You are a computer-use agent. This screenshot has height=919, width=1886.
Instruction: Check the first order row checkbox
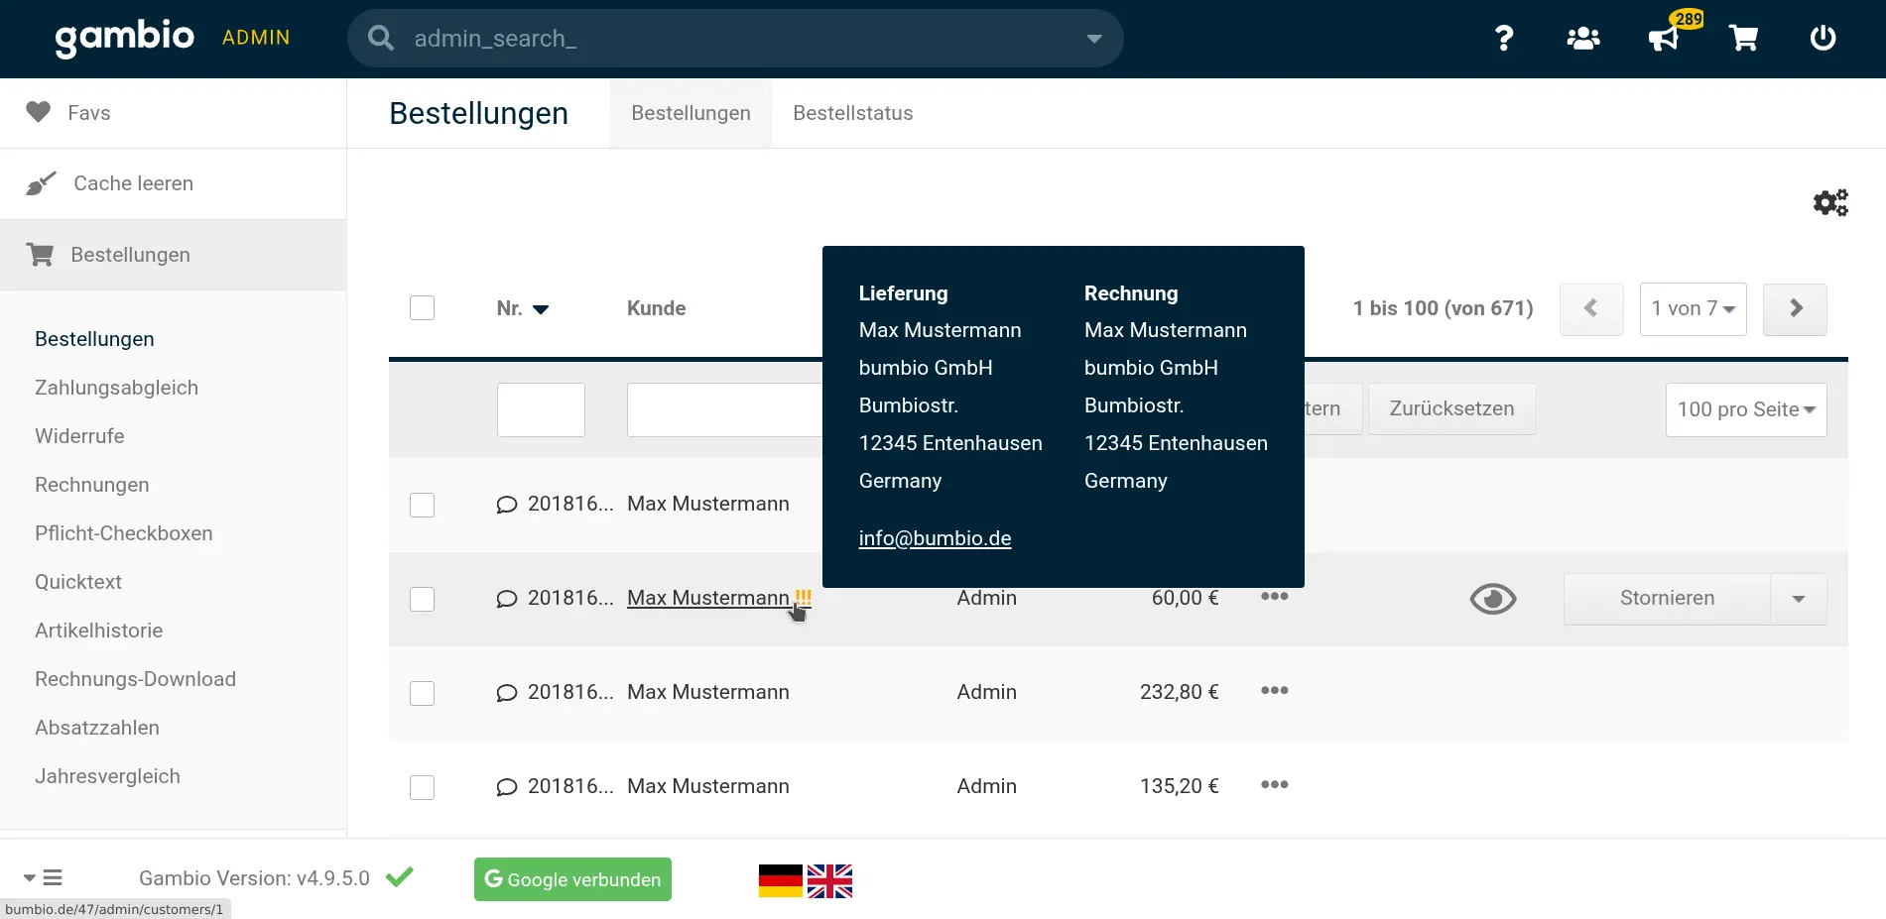pyautogui.click(x=423, y=505)
